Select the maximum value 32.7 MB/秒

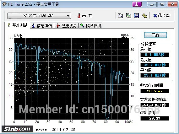point(155,65)
